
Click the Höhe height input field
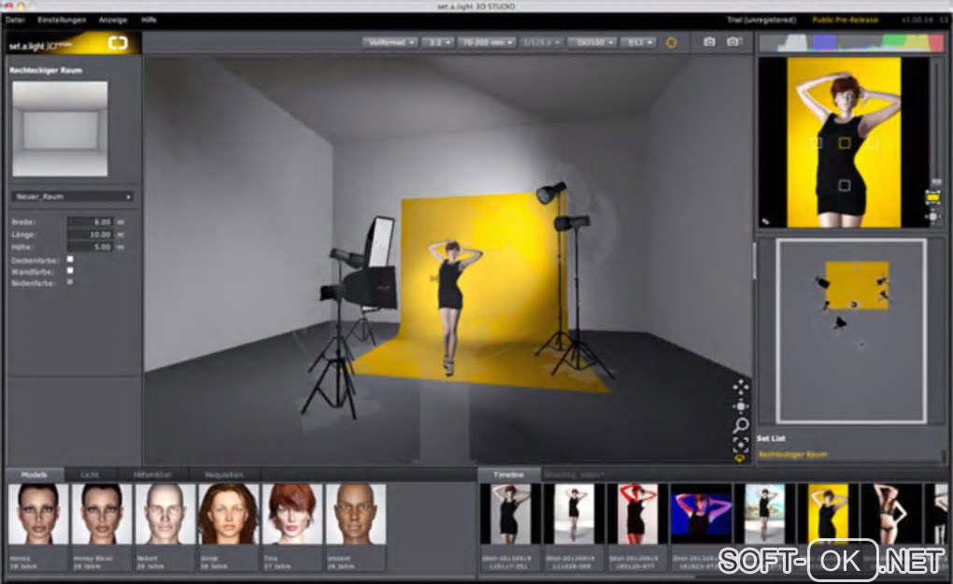(90, 247)
